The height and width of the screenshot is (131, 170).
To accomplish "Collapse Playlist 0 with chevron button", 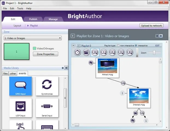I will pos(74,46).
